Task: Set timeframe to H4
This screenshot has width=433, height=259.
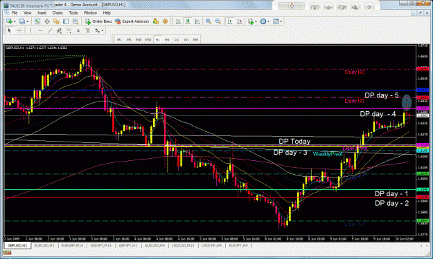Action: click(x=167, y=39)
